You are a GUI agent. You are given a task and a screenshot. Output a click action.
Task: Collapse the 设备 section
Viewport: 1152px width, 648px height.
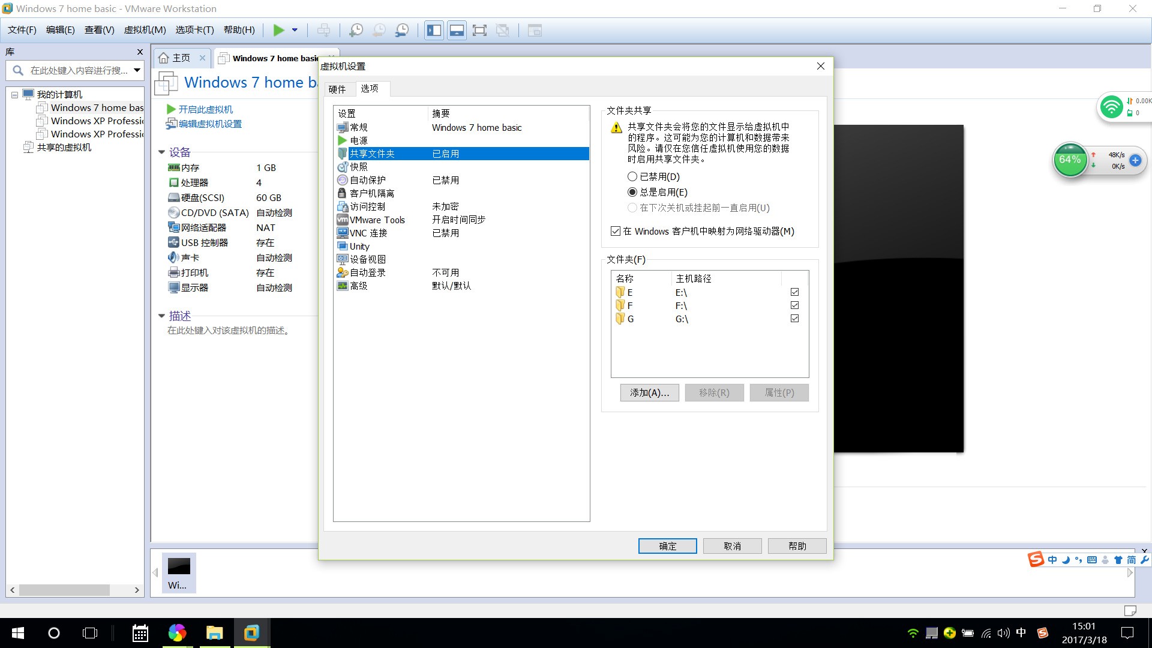point(161,152)
